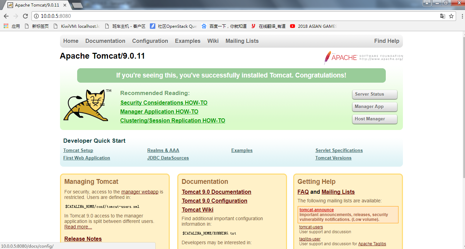Open the tomcat-users mailing list link

311,227
